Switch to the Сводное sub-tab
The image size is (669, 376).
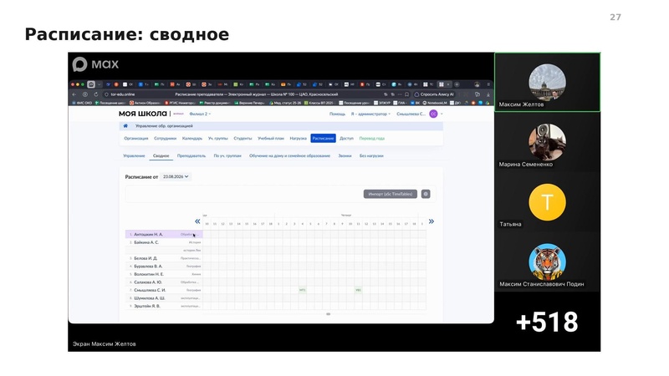point(161,155)
